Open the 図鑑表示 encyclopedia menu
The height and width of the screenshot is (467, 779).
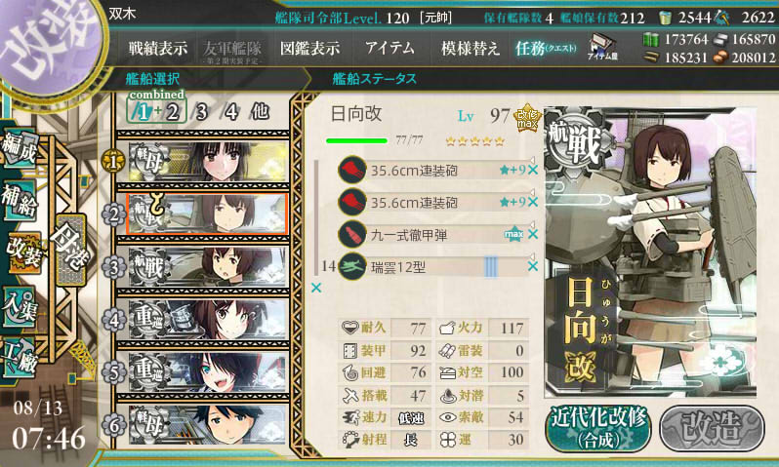pos(310,48)
